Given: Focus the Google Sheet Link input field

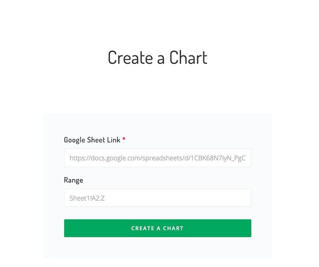Looking at the screenshot, I should tap(158, 158).
